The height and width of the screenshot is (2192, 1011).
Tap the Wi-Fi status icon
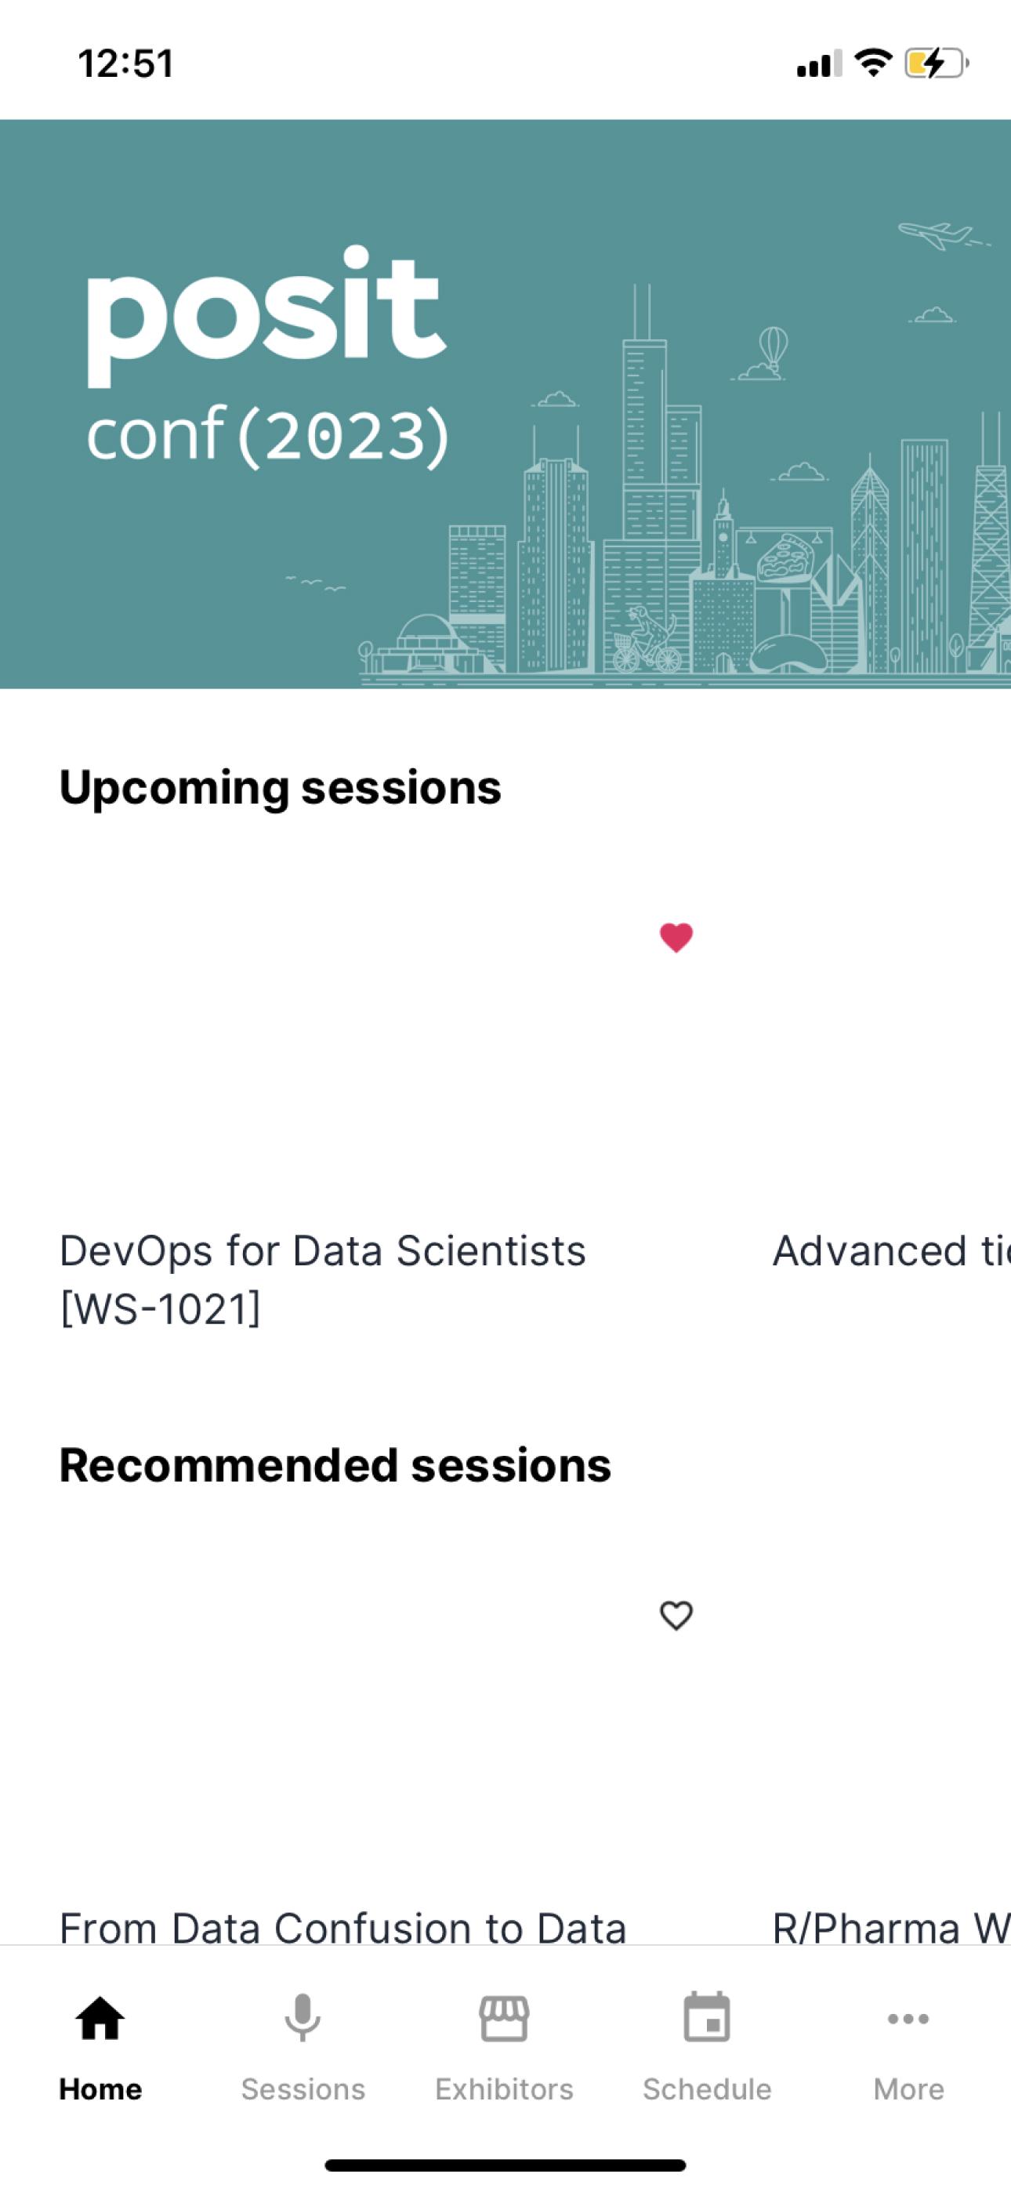tap(872, 62)
